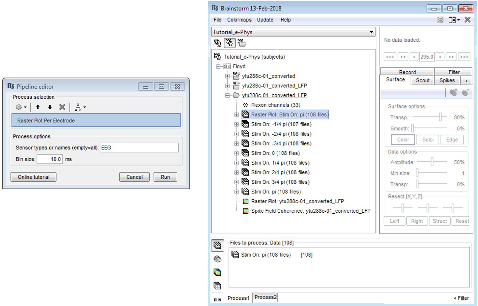The height and width of the screenshot is (306, 478).
Task: Click the move process up arrow
Action: [x=38, y=107]
